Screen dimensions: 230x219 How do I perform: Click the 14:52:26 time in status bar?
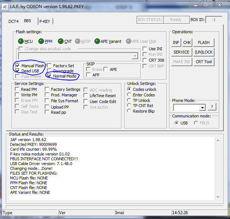pyautogui.click(x=180, y=213)
